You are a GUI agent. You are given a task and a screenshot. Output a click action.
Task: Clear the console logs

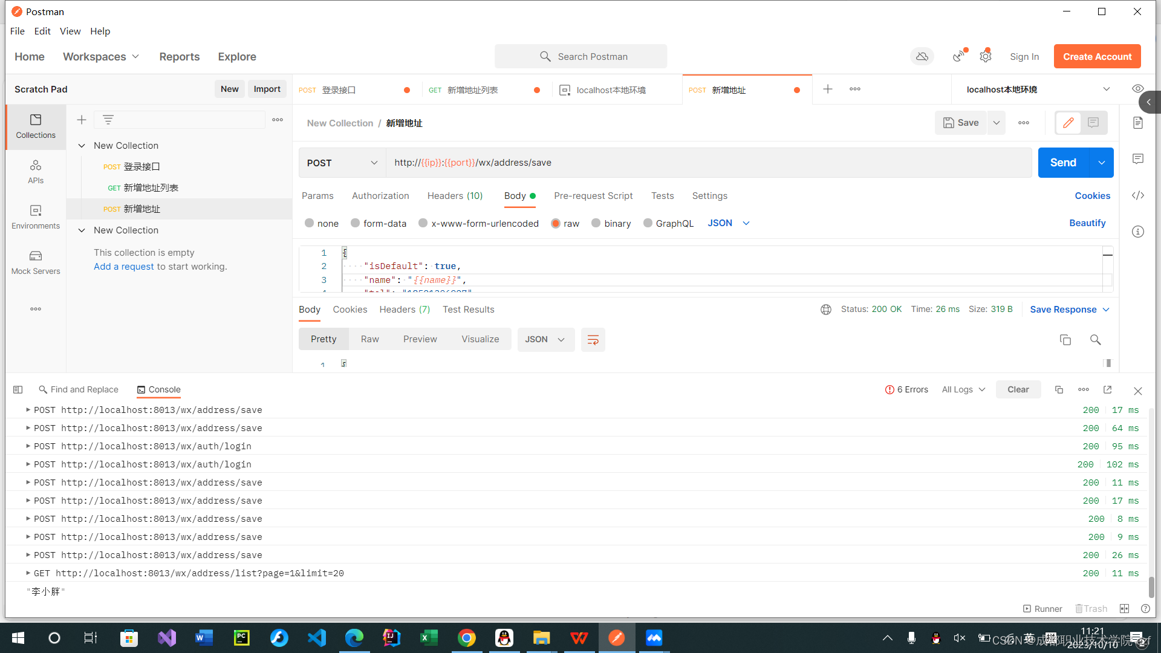pos(1018,389)
